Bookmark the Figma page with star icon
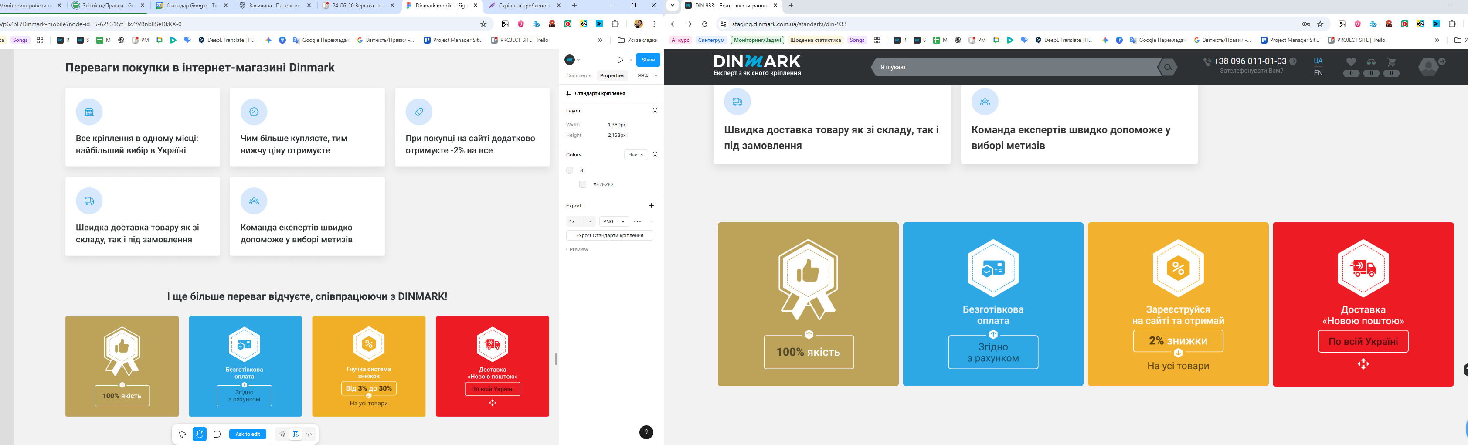Image resolution: width=1468 pixels, height=445 pixels. tap(483, 24)
